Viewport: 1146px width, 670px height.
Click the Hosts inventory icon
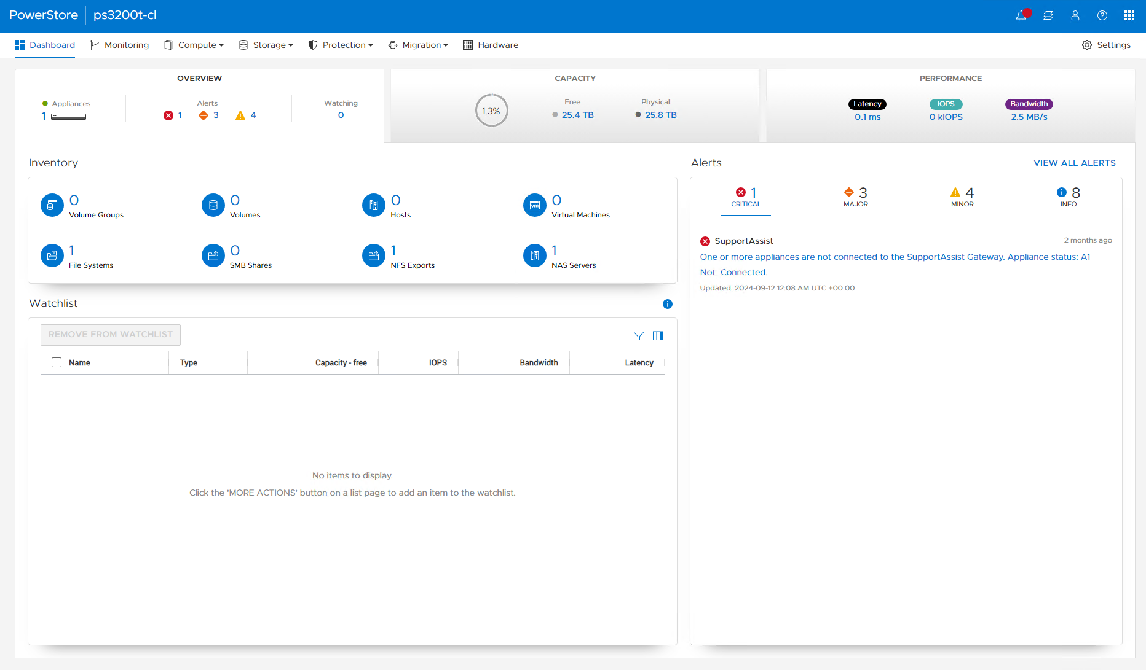(374, 205)
